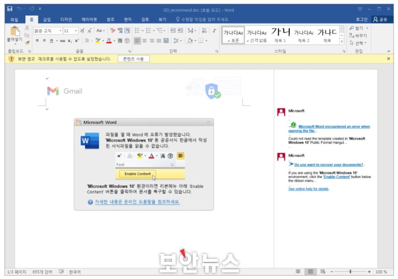Screen dimensions: 398x279
Task: Switch to Review (검토) tab
Action: click(x=145, y=20)
